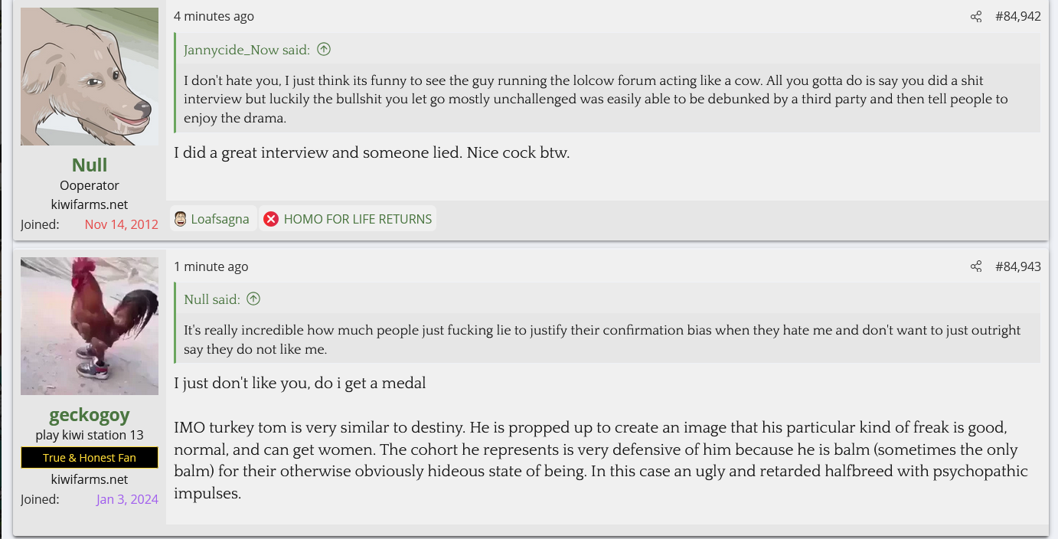Open Null's dog avatar image
This screenshot has width=1058, height=539.
click(x=90, y=77)
